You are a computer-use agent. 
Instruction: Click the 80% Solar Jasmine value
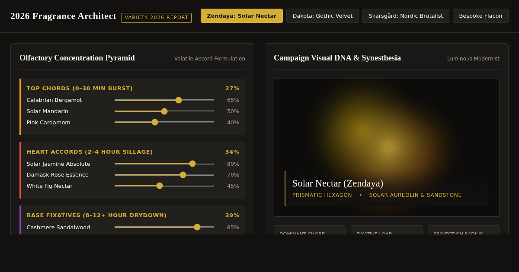click(x=233, y=164)
